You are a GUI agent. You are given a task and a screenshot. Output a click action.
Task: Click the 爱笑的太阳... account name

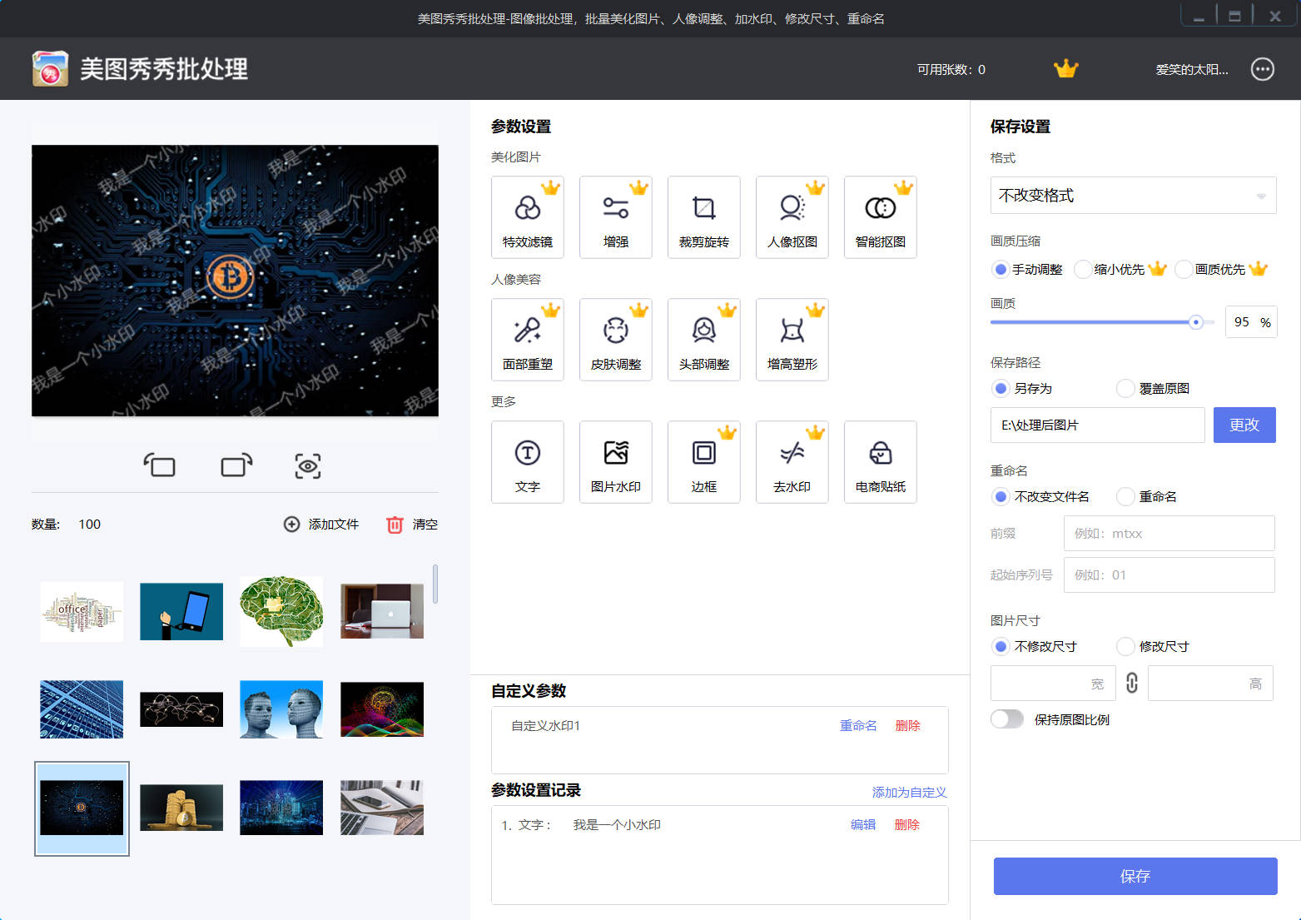[x=1191, y=70]
